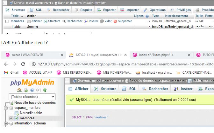Close the 127.0.0.1 phpMyAdmin browser tab
Screen dimensions: 214x133
[x=125, y=55]
